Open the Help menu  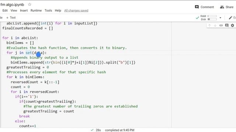(x=58, y=11)
